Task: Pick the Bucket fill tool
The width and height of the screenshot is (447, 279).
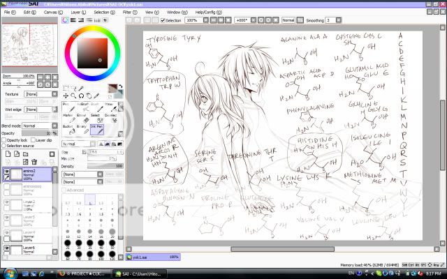Action: (x=68, y=129)
